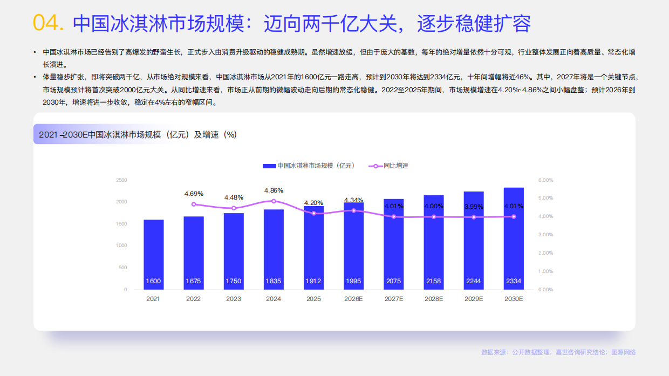Click the x-axis label "2025"
This screenshot has height=376, width=669.
313,299
